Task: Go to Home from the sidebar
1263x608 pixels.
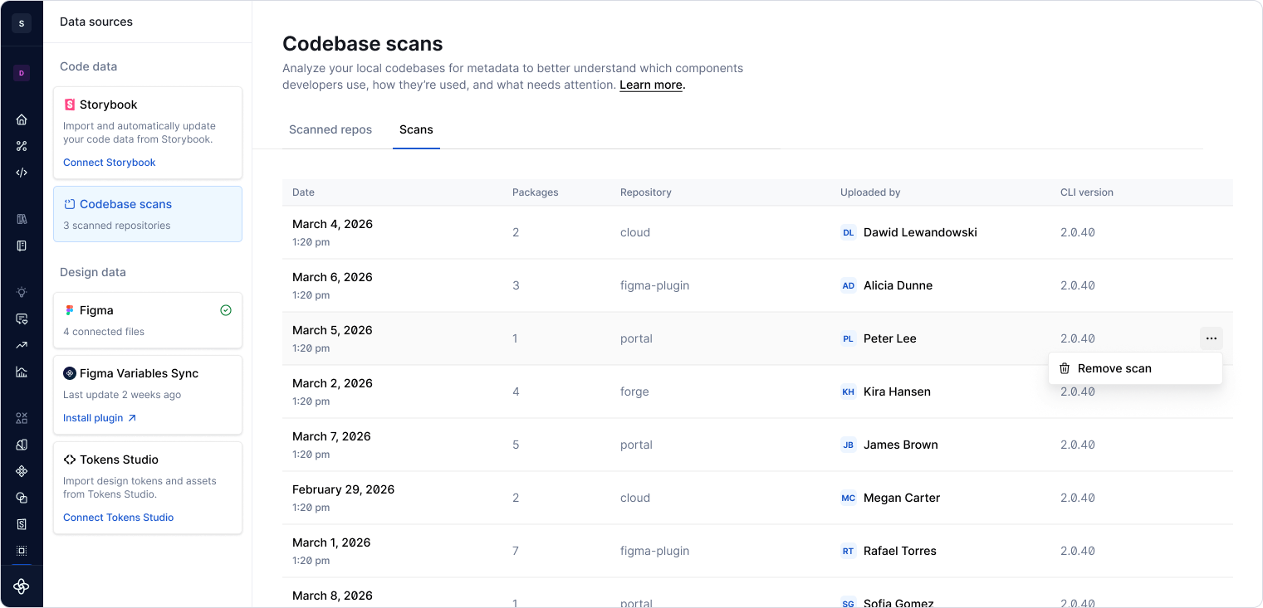Action: click(x=22, y=119)
